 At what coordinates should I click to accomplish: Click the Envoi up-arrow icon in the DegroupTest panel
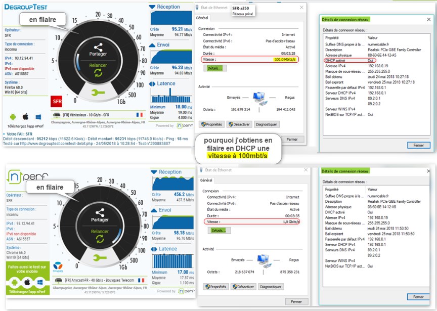[152, 45]
